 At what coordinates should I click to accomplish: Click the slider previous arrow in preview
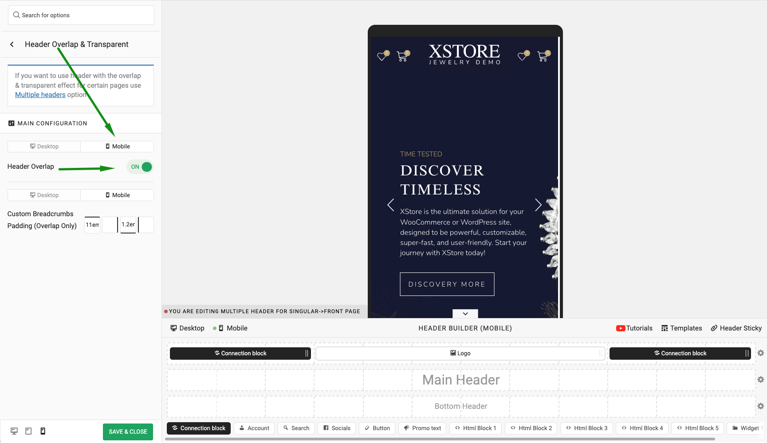(391, 205)
